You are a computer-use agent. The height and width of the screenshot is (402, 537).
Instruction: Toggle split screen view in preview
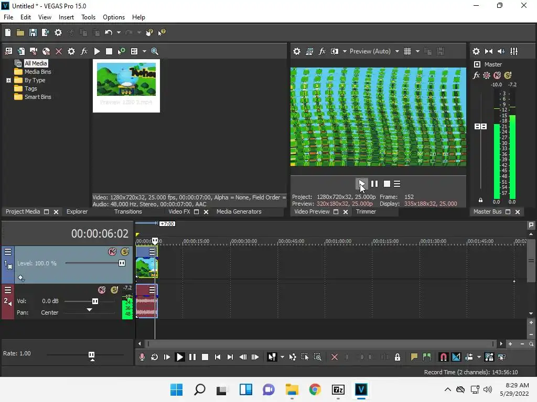point(335,51)
